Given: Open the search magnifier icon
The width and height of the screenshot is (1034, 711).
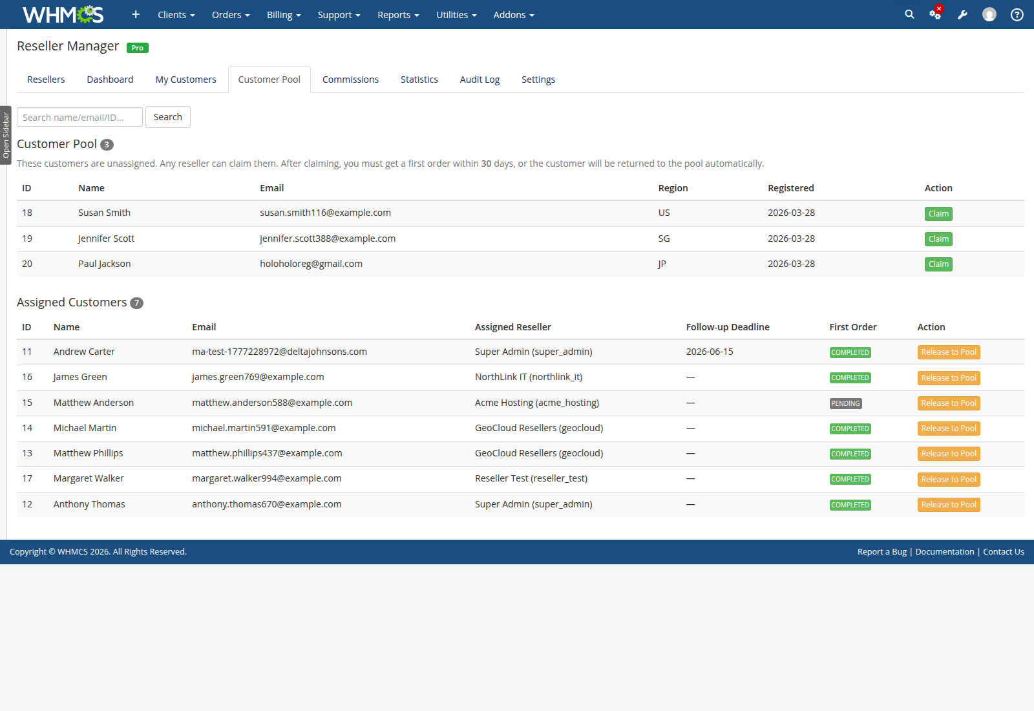Looking at the screenshot, I should [x=909, y=14].
